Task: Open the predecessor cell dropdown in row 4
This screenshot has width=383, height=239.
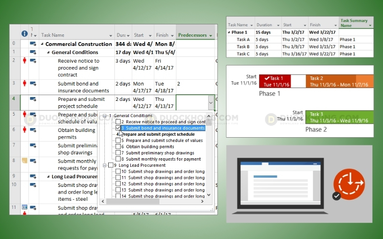Action: pos(211,102)
